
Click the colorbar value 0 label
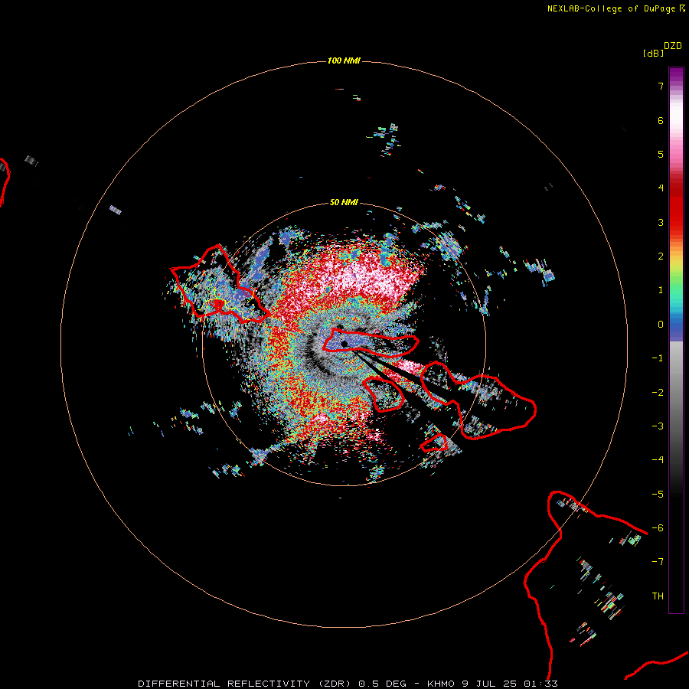[661, 325]
